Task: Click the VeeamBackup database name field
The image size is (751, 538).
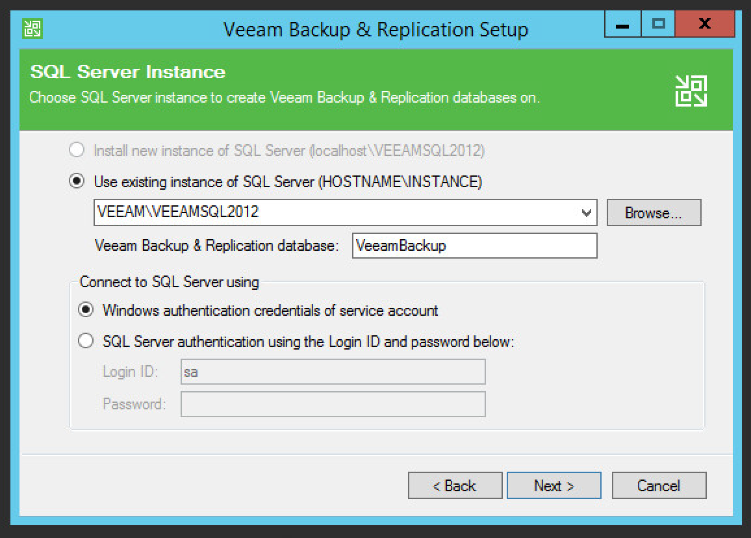Action: [474, 246]
